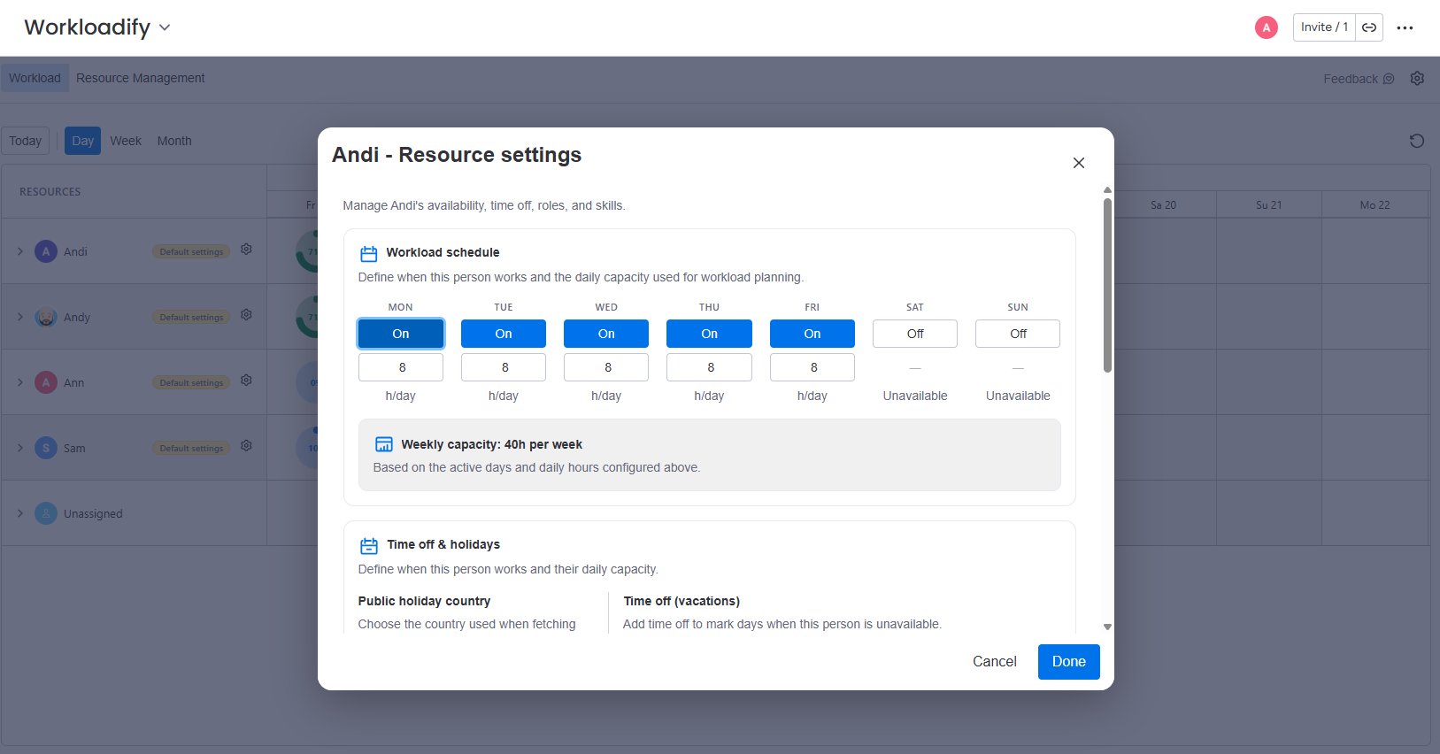Click Andi's Default settings badge
The width and height of the screenshot is (1440, 754).
click(x=191, y=251)
